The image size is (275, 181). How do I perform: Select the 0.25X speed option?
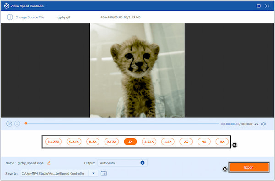(74, 141)
